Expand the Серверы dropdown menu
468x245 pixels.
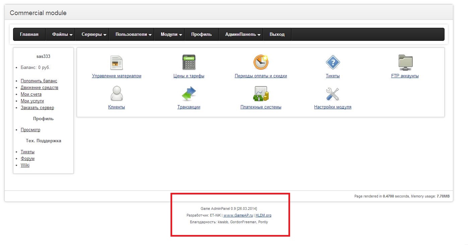pyautogui.click(x=94, y=34)
